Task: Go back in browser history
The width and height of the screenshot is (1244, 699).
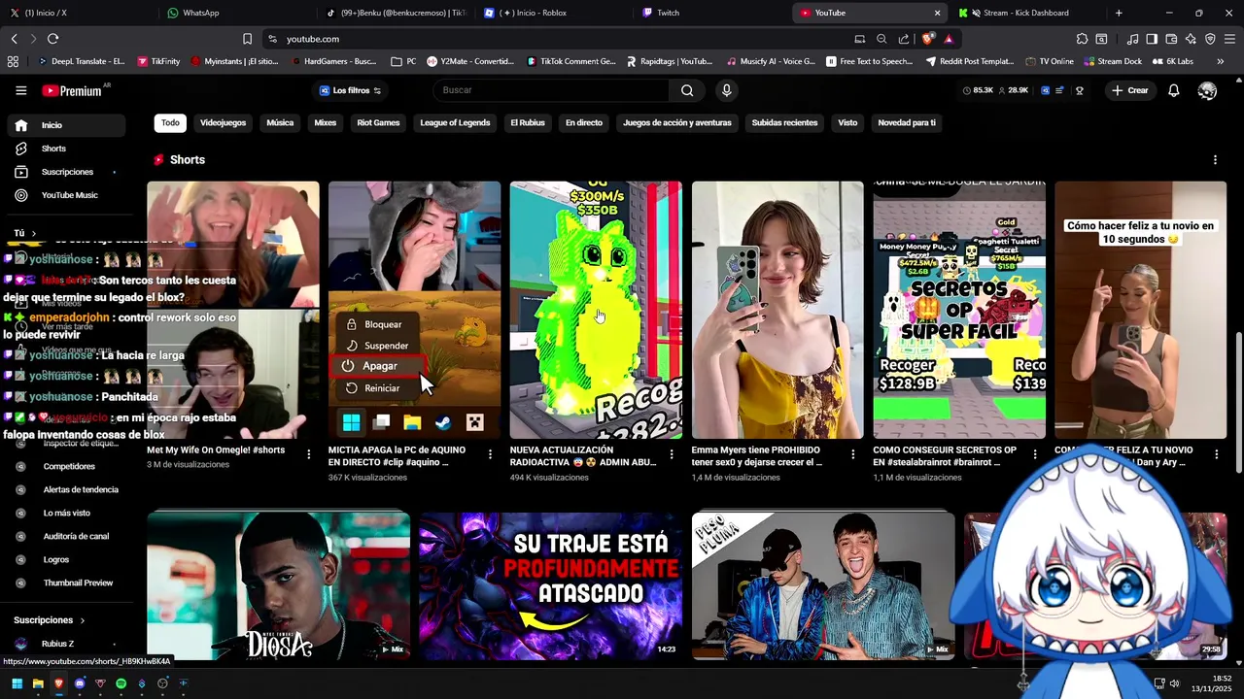Action: pyautogui.click(x=14, y=39)
